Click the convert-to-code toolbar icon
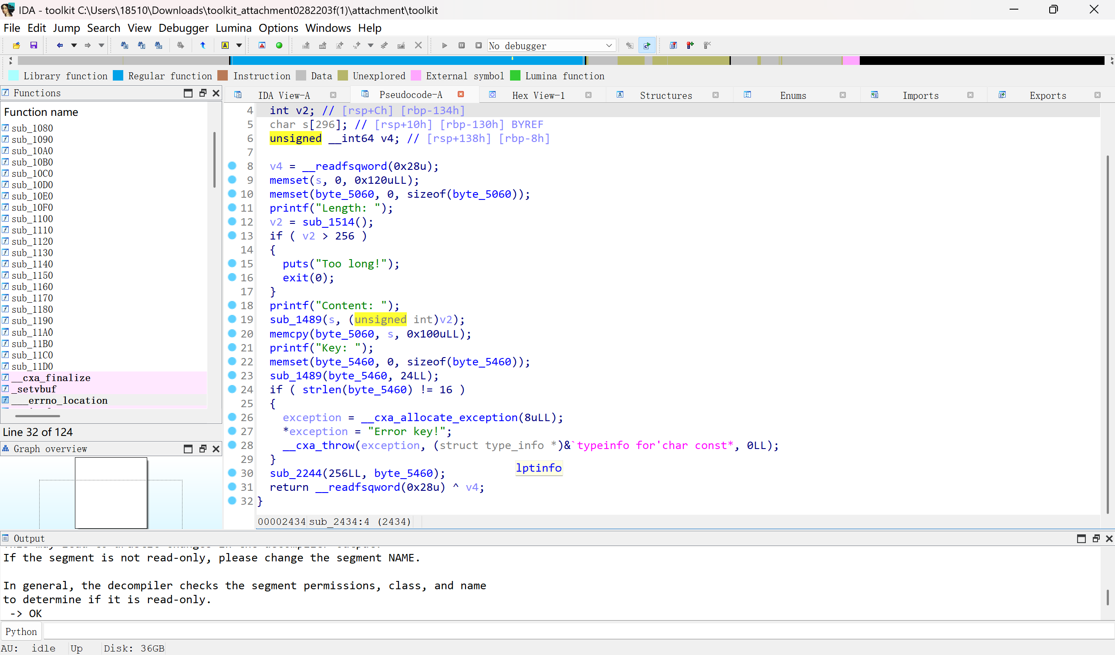The width and height of the screenshot is (1115, 655). pyautogui.click(x=306, y=45)
